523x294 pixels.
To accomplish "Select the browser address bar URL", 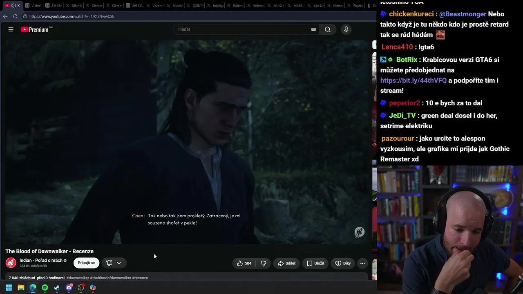I will click(72, 16).
